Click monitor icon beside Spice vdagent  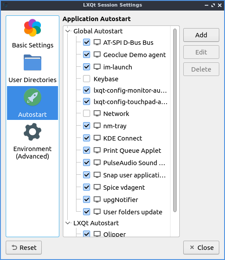click(97, 188)
